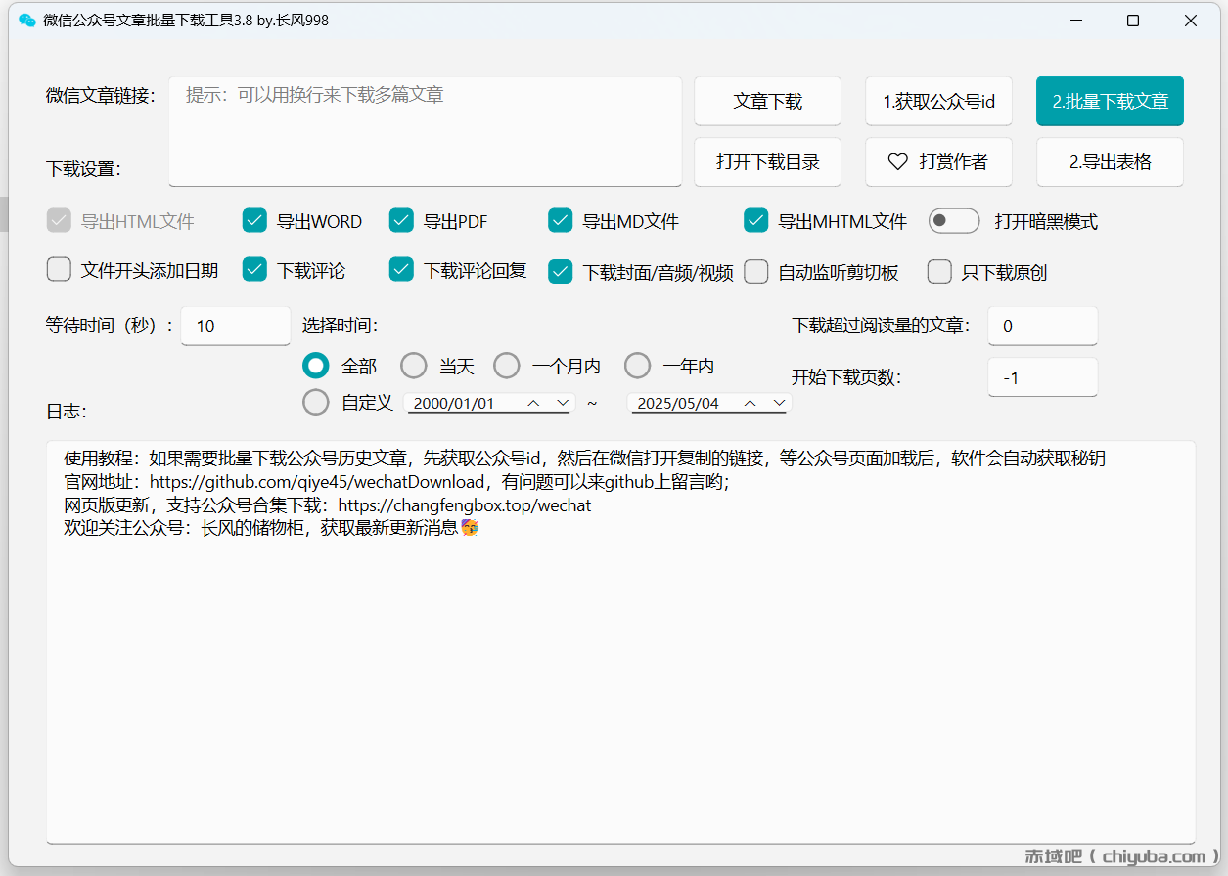1228x876 pixels.
Task: Click the 下载超过阅读量的文章 input showing 0
Action: pyautogui.click(x=1043, y=326)
